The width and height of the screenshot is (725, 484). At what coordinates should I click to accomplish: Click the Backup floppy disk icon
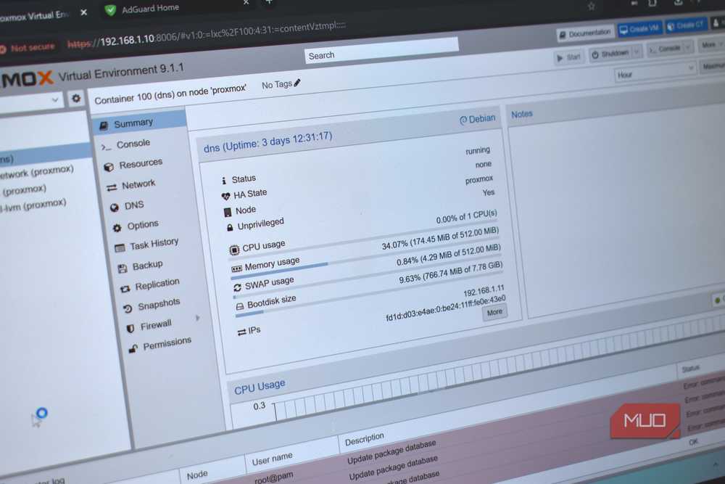pyautogui.click(x=123, y=268)
